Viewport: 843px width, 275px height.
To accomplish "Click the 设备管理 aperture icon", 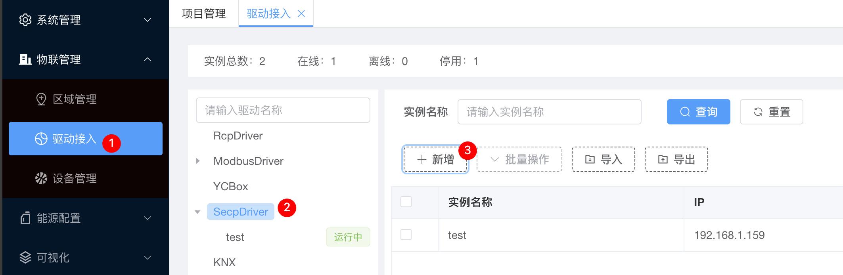I will click(41, 178).
